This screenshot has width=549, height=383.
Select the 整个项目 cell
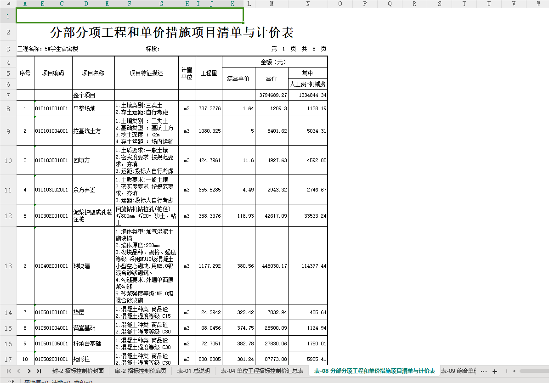click(93, 95)
